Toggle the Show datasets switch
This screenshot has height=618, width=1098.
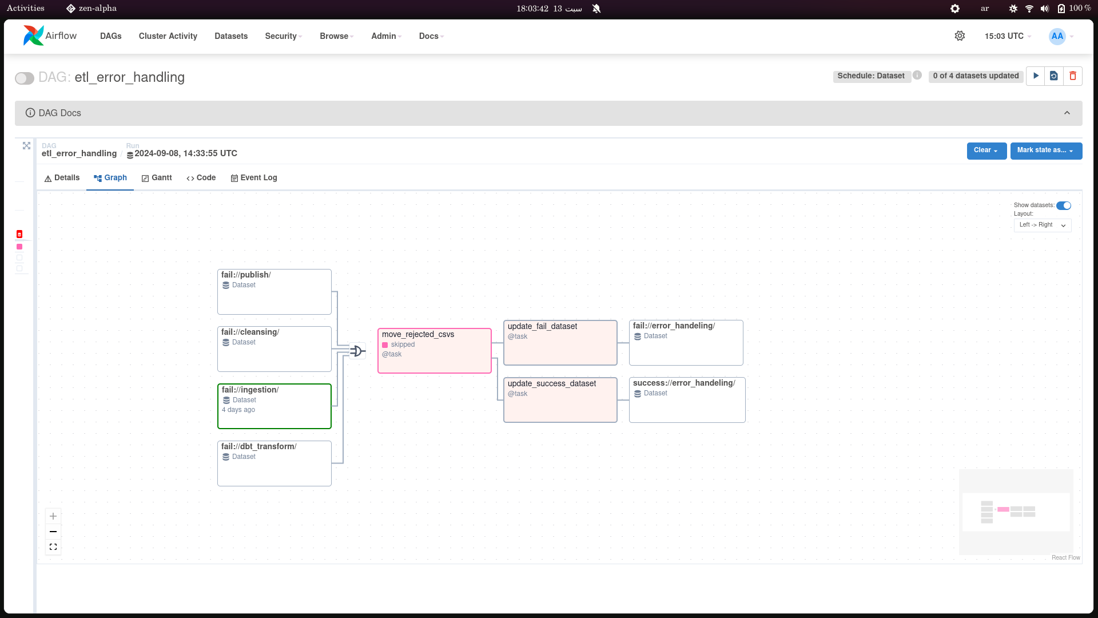(x=1064, y=205)
